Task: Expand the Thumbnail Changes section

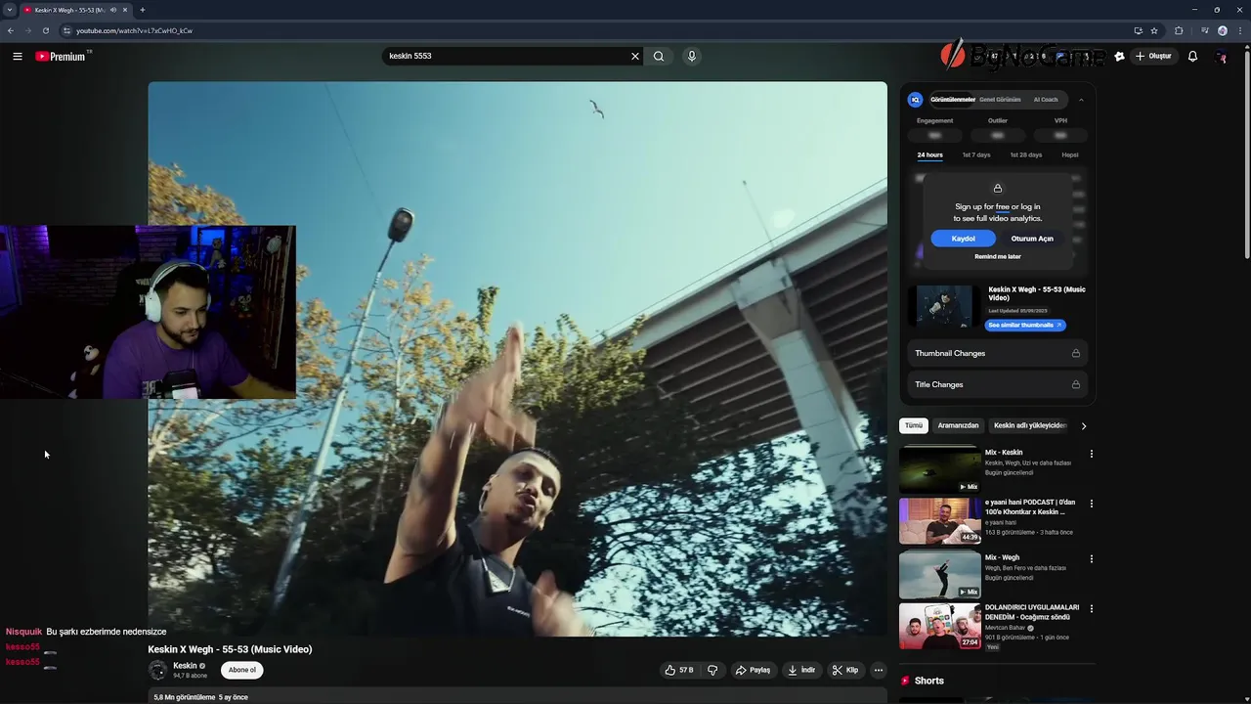Action: (997, 353)
